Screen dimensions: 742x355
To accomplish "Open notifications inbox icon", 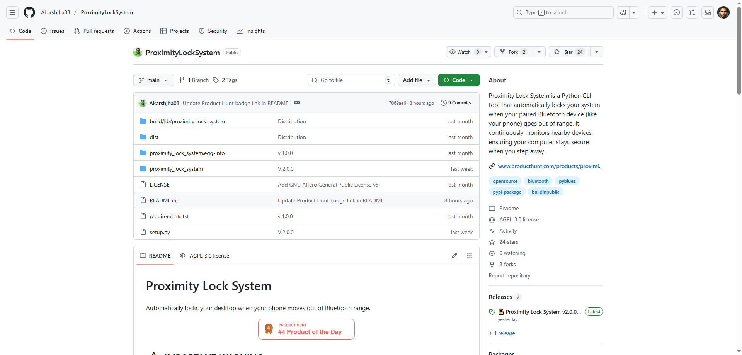I will coord(708,12).
